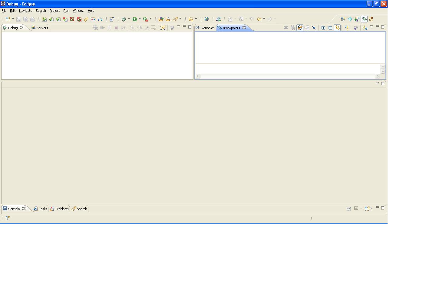Minimize the Breakpoints view panel
The height and width of the screenshot is (291, 436).
tap(377, 27)
